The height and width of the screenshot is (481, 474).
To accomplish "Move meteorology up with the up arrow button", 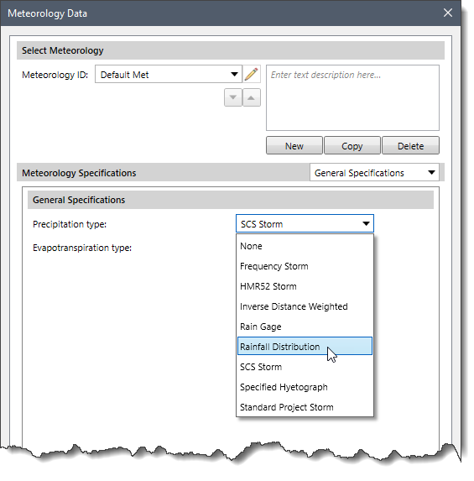I will (252, 97).
